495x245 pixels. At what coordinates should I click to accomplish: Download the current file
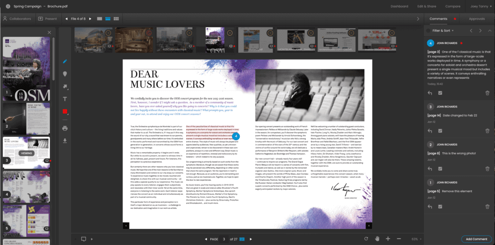click(x=65, y=141)
